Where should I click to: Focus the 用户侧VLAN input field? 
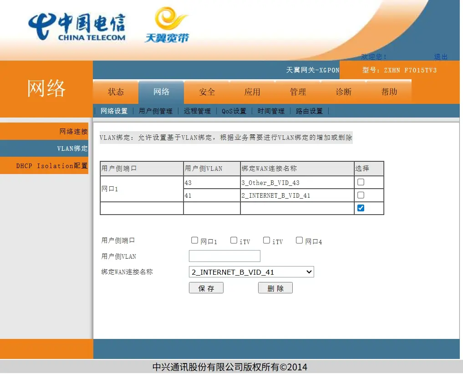point(224,256)
